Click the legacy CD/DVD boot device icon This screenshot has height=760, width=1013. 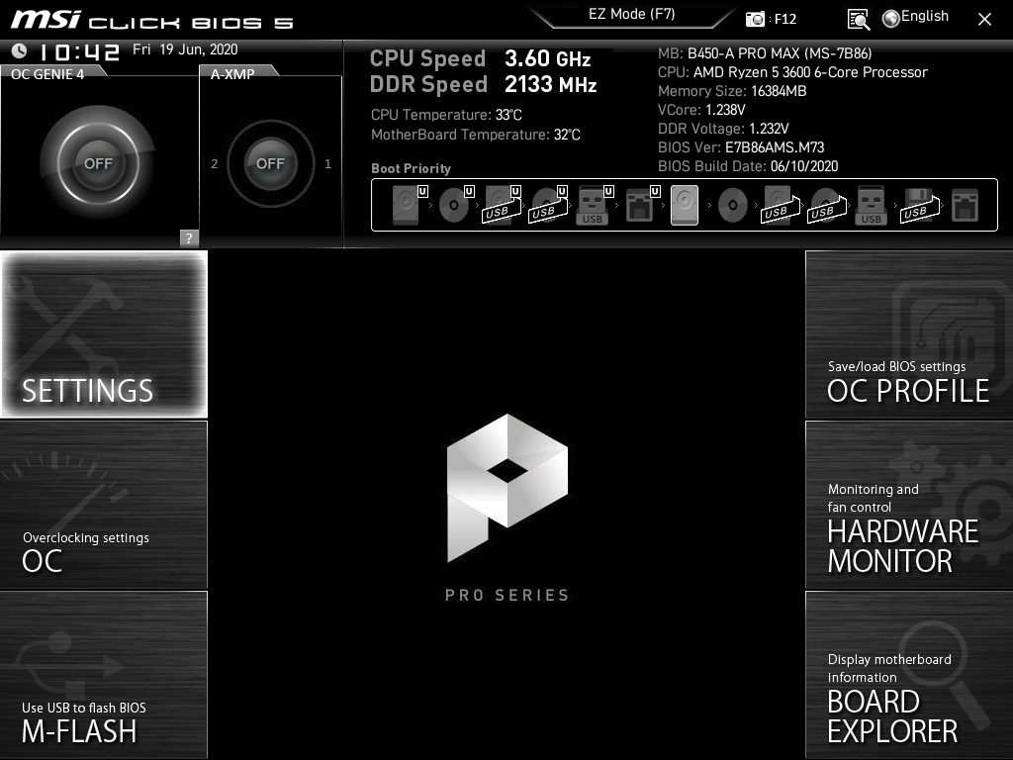point(733,206)
